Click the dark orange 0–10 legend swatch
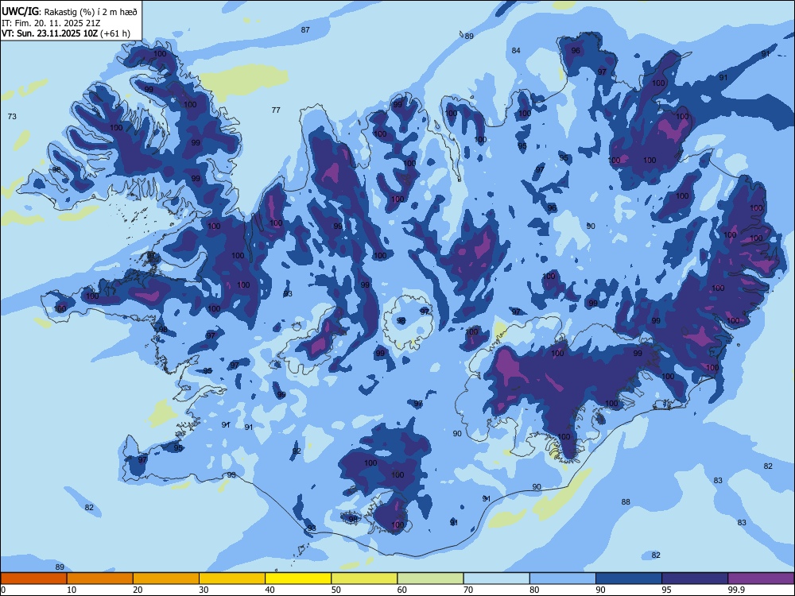The image size is (795, 596). click(x=33, y=579)
